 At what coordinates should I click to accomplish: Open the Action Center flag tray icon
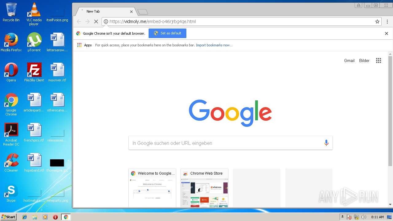(349, 217)
